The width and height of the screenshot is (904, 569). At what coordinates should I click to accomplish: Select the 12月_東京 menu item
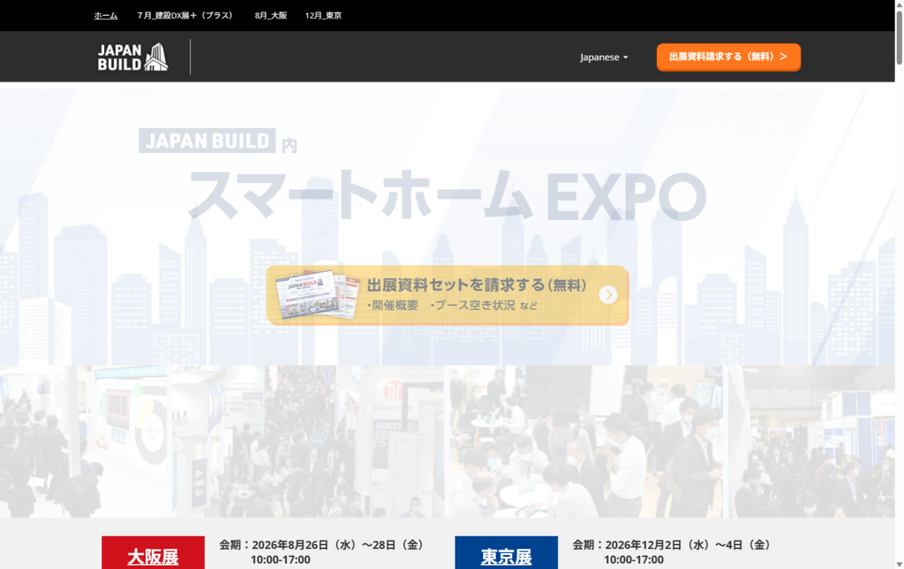[x=323, y=15]
